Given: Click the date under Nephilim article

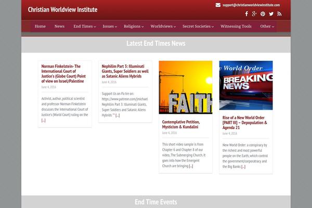Looking at the screenshot, I should click(109, 82).
